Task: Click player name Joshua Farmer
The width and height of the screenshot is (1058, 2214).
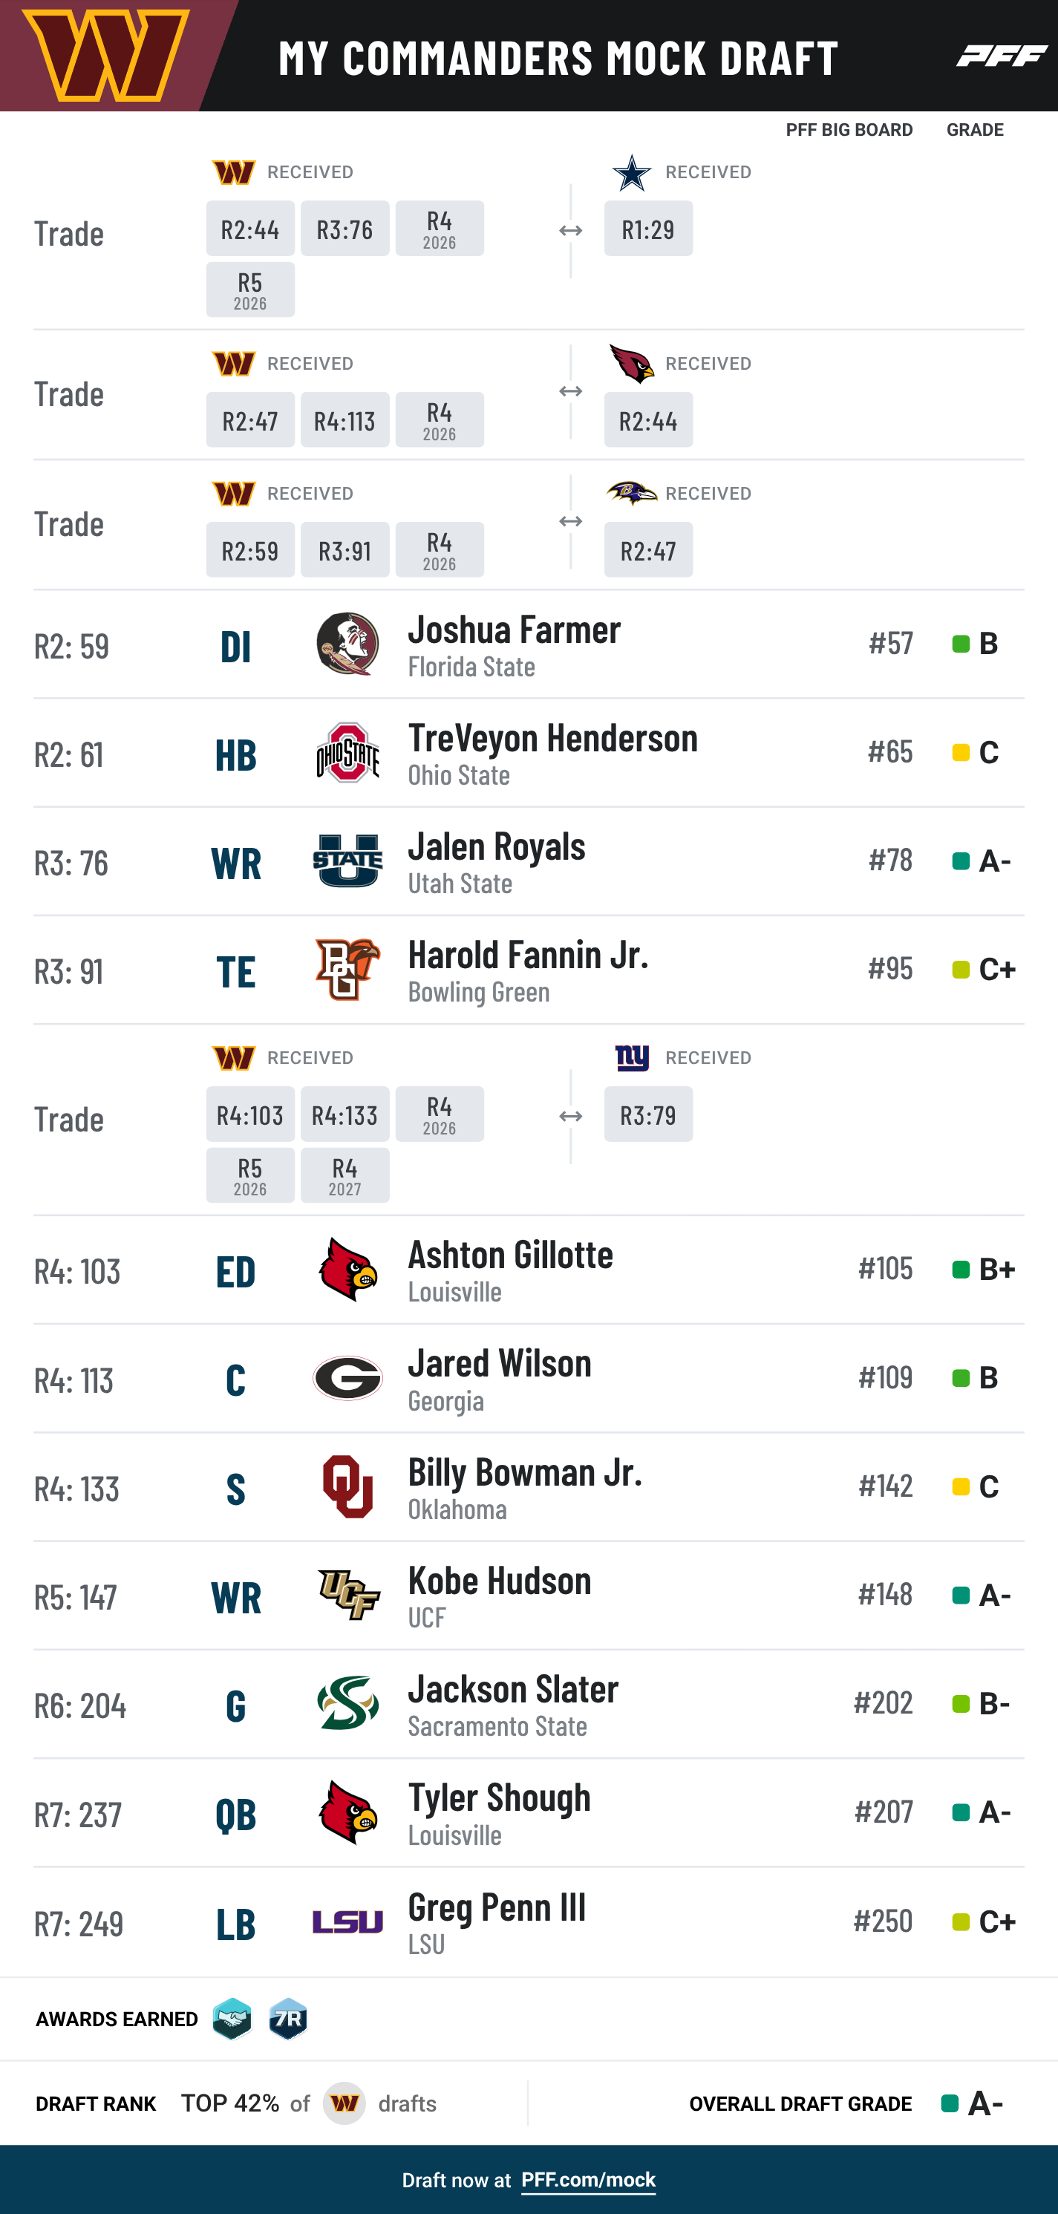Action: [x=514, y=629]
